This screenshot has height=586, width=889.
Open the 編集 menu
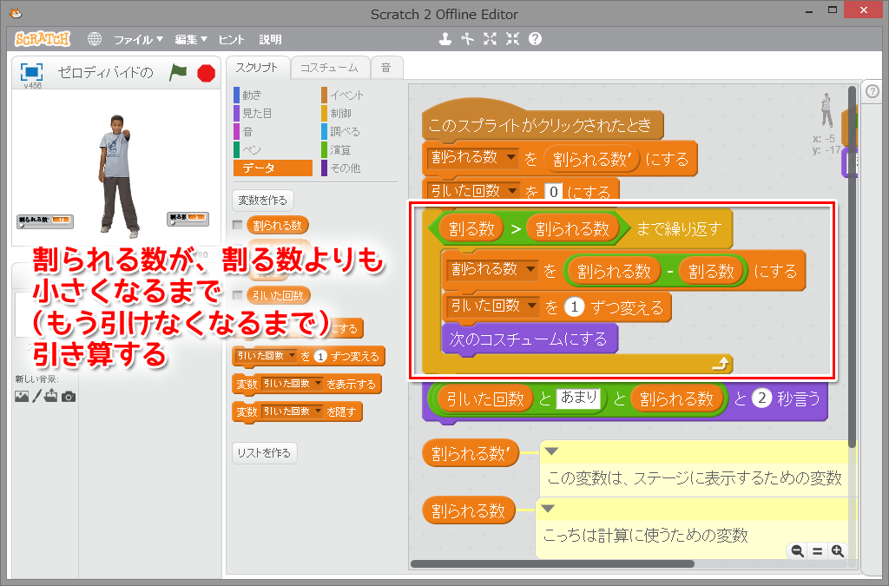pos(190,39)
